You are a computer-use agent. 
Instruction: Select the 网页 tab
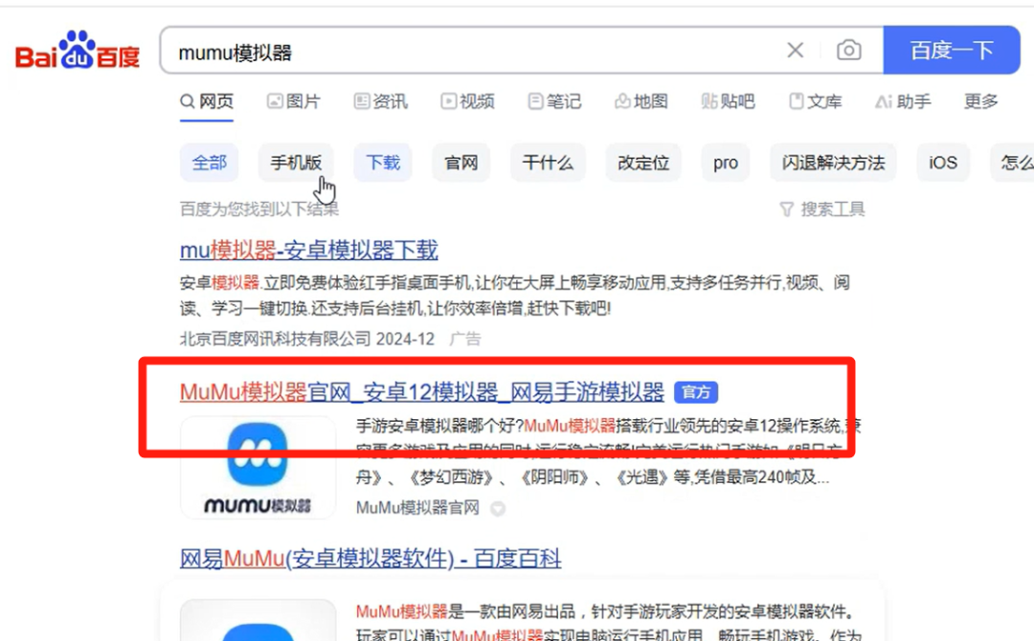click(207, 101)
